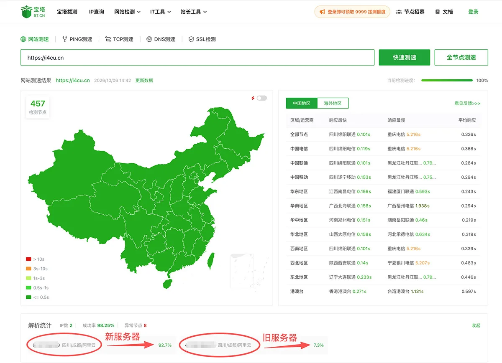Switch to TCP测速 tab
This screenshot has height=363, width=502.
[119, 39]
